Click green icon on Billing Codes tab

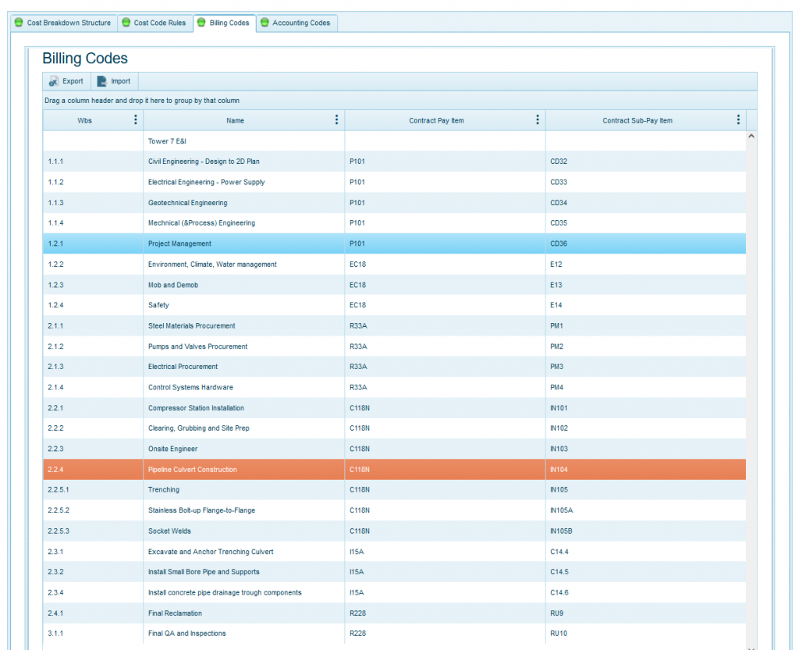pyautogui.click(x=201, y=23)
